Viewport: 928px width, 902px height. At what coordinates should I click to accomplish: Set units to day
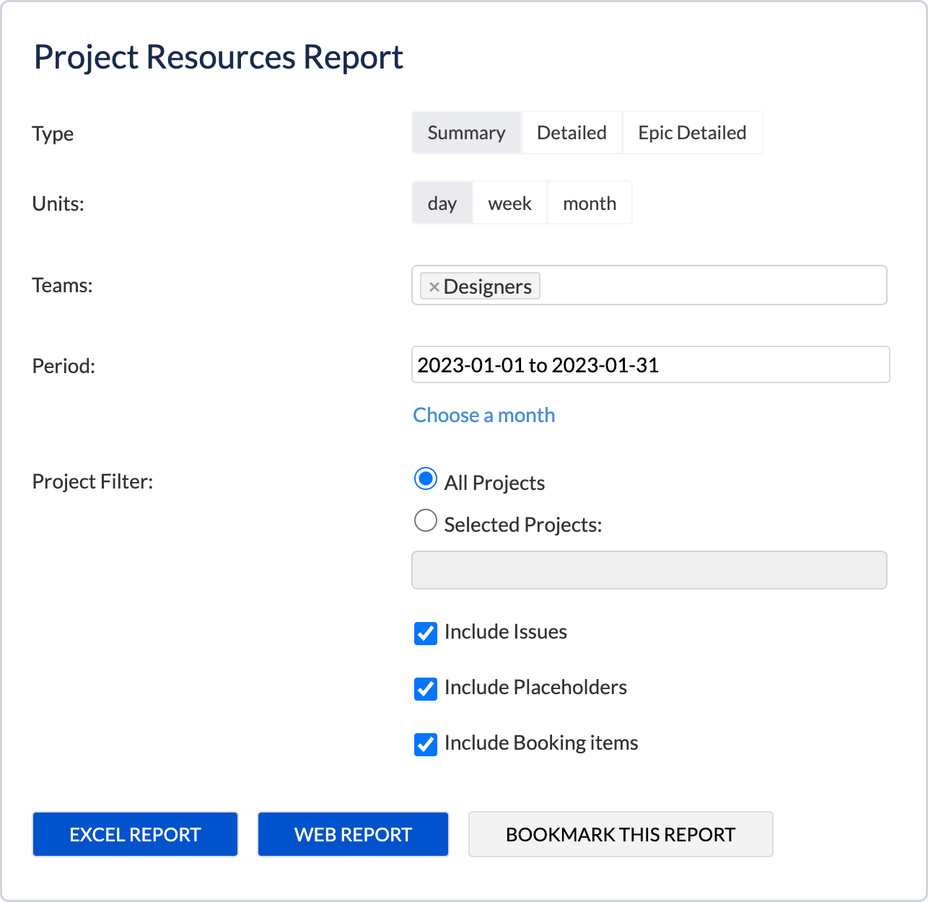[442, 203]
